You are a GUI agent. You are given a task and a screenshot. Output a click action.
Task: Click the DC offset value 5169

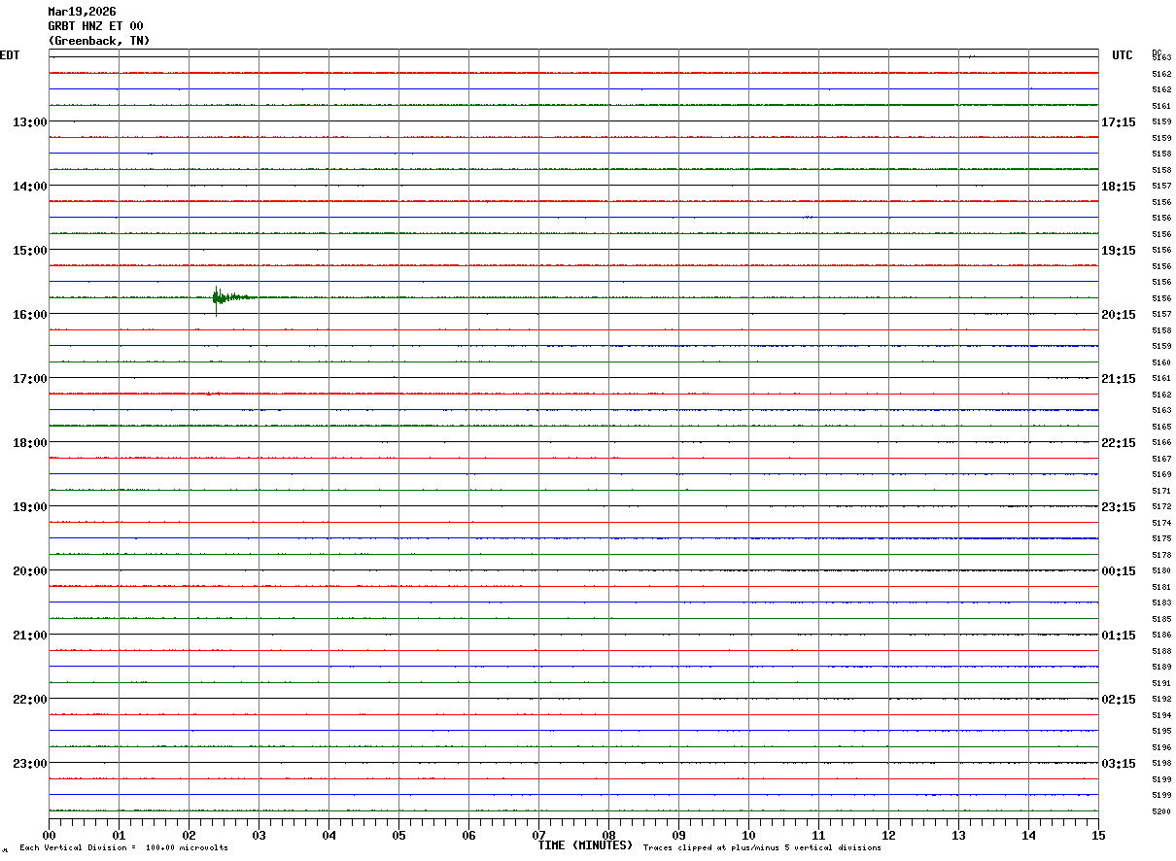point(1161,475)
